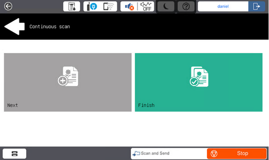Go back using the large white arrow
This screenshot has width=269, height=160.
click(x=14, y=27)
